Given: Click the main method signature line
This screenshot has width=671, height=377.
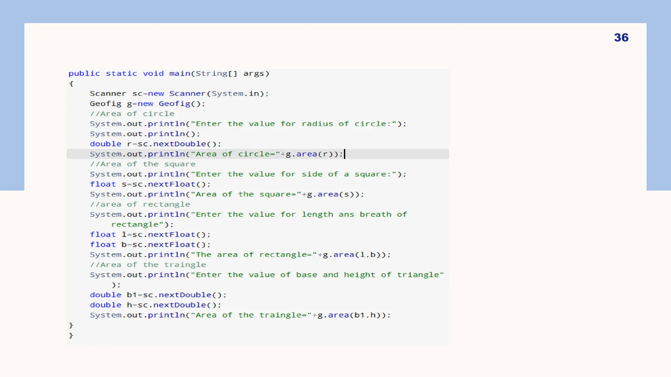Looking at the screenshot, I should pyautogui.click(x=169, y=74).
